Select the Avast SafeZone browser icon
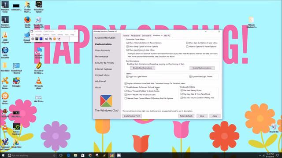The height and width of the screenshot is (158, 282). click(5, 98)
